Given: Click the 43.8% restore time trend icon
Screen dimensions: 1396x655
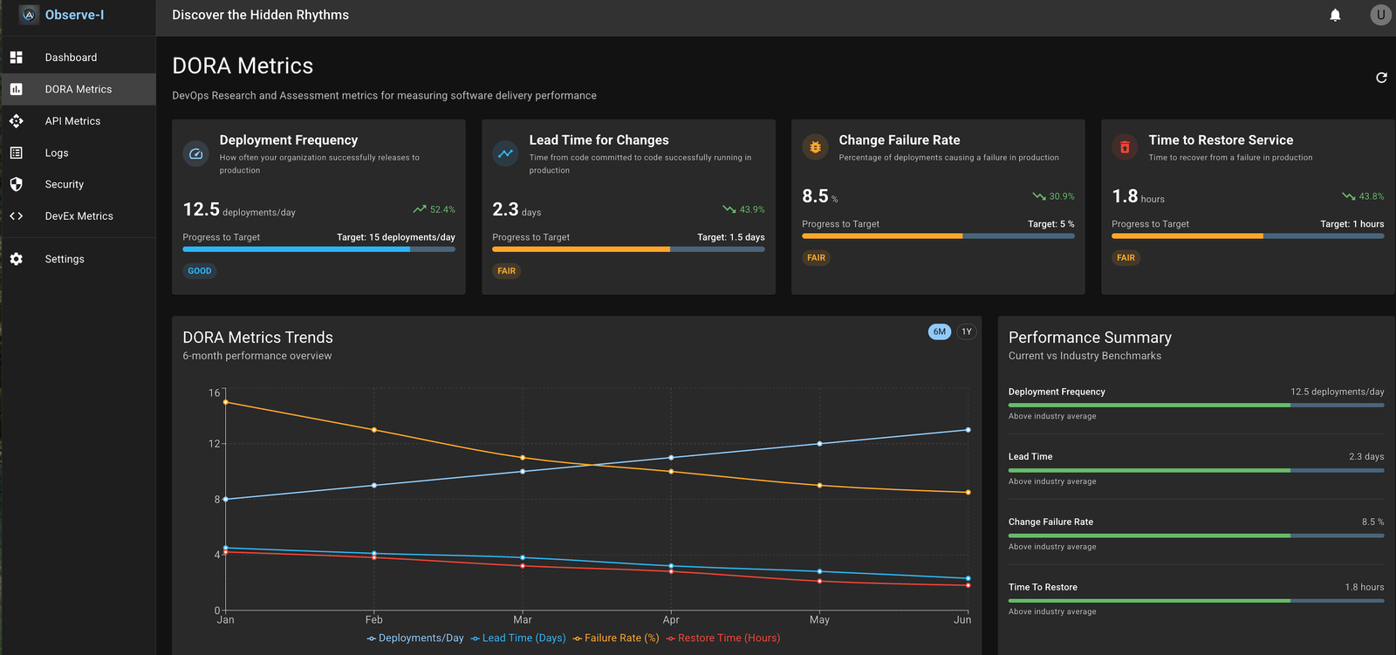Looking at the screenshot, I should [1349, 196].
